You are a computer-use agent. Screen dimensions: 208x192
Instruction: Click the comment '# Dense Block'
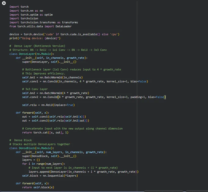click(x=20, y=140)
